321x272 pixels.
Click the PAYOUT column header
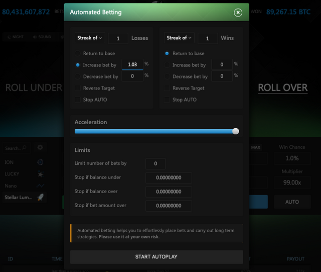(295, 259)
